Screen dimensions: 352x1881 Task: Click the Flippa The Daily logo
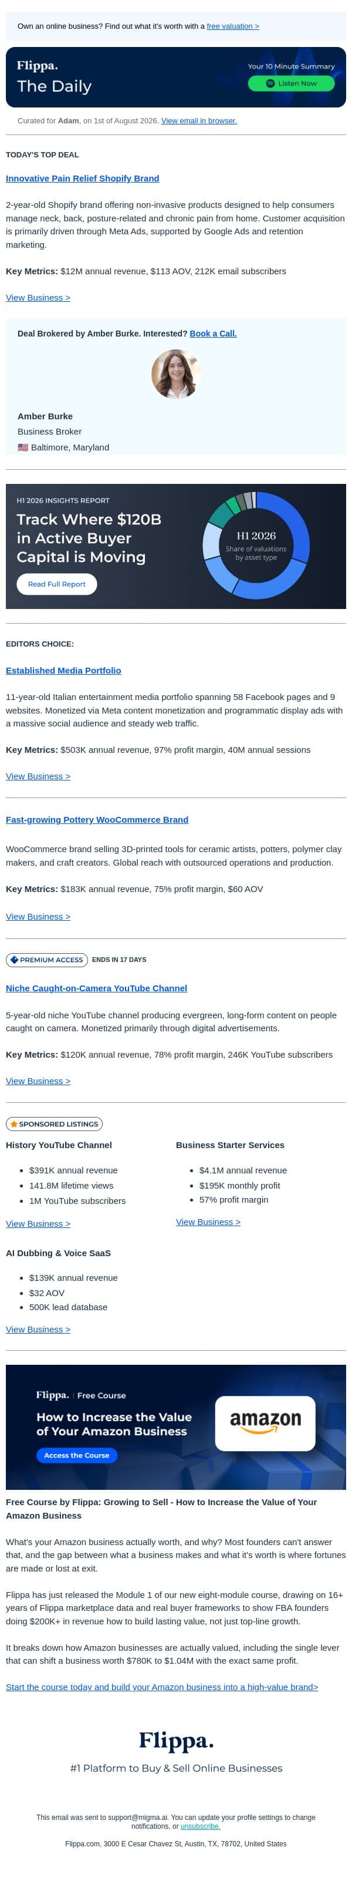tap(54, 77)
